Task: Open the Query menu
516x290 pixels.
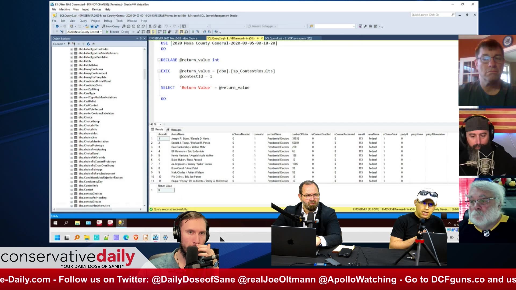Action: 83,21
